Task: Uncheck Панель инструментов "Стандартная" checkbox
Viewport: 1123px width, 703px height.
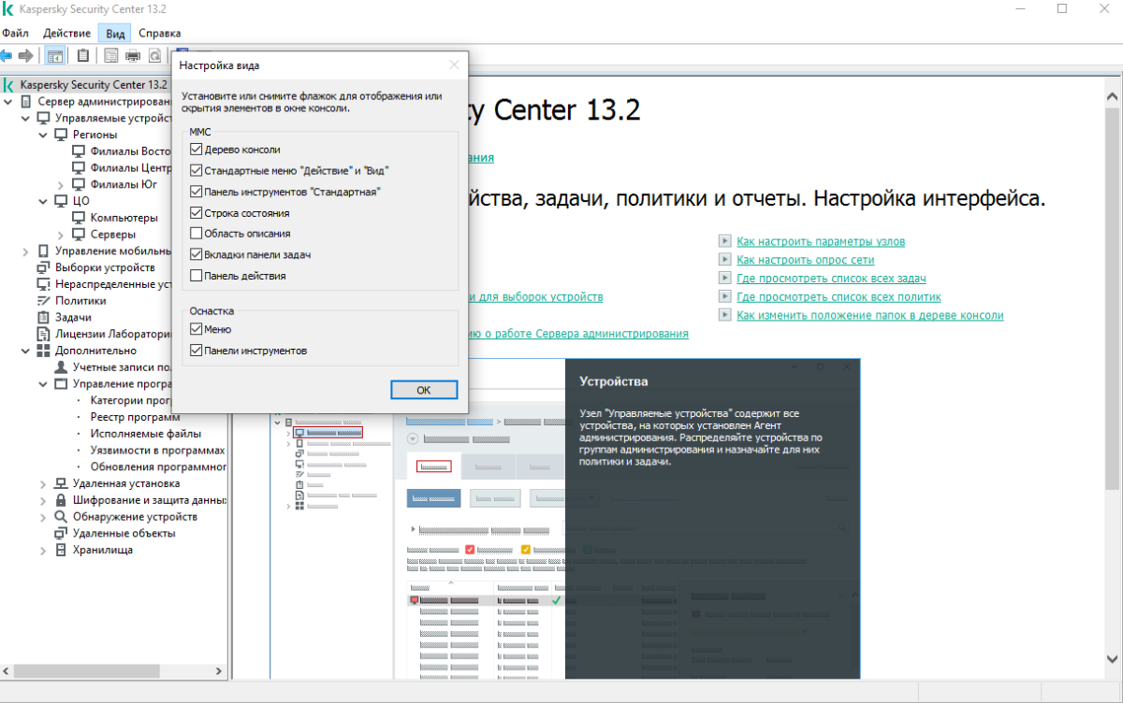Action: [x=196, y=192]
